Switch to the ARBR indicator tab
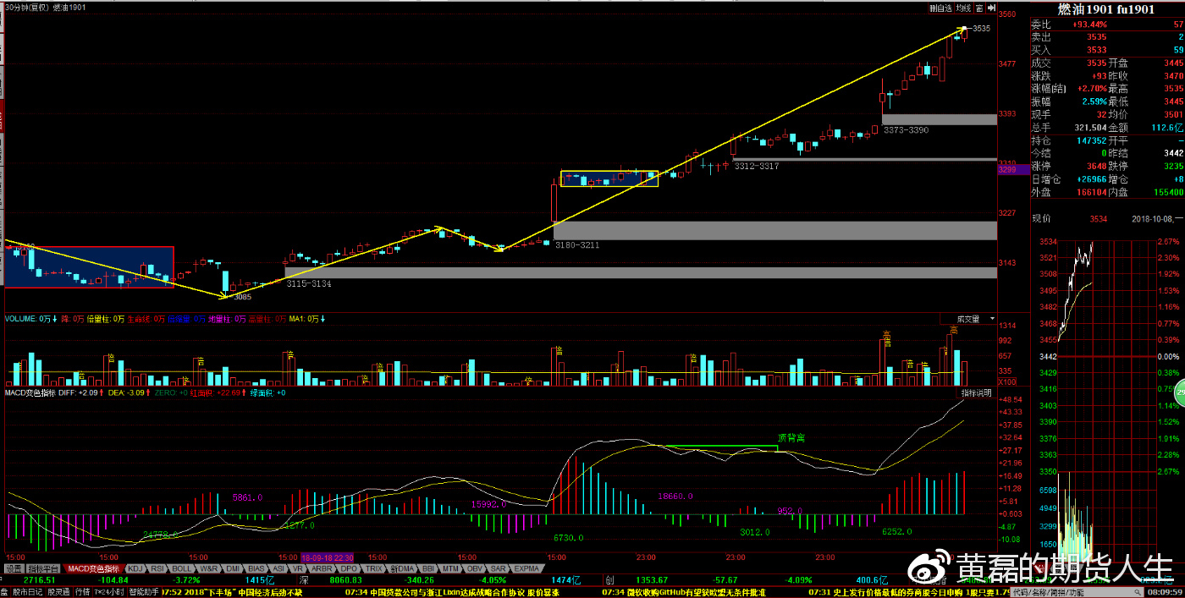This screenshot has height=598, width=1185. click(322, 568)
